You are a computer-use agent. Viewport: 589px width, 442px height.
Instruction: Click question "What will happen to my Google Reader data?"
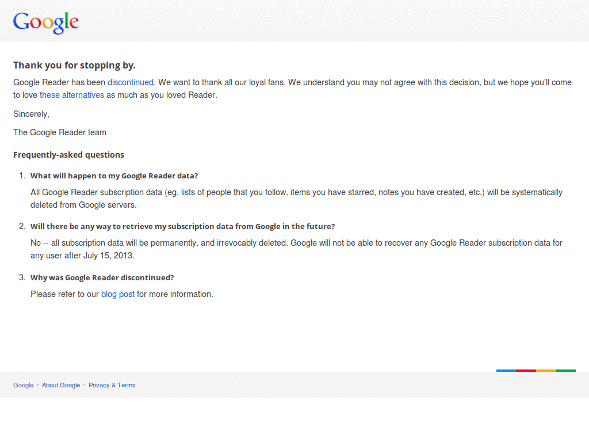[x=114, y=176]
